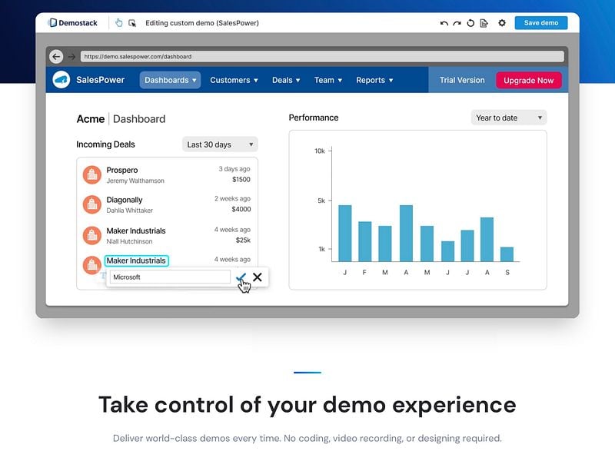The height and width of the screenshot is (461, 615).
Task: Confirm the text edit with the checkmark
Action: point(241,277)
